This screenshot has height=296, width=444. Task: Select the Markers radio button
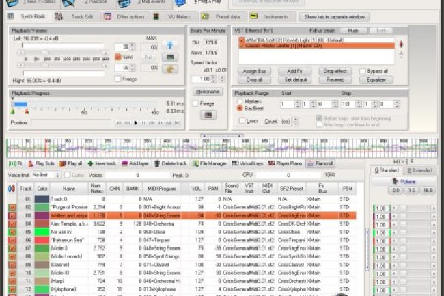[x=240, y=101]
